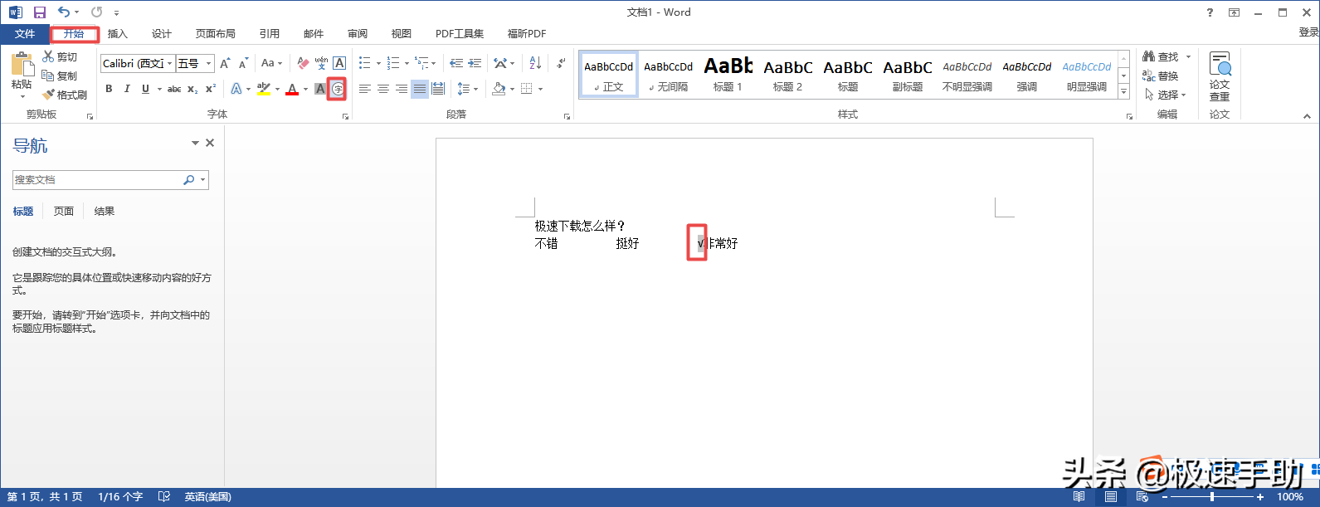Open the Change Case Aa dropdown
Screen dimensions: 1320x507
[271, 63]
